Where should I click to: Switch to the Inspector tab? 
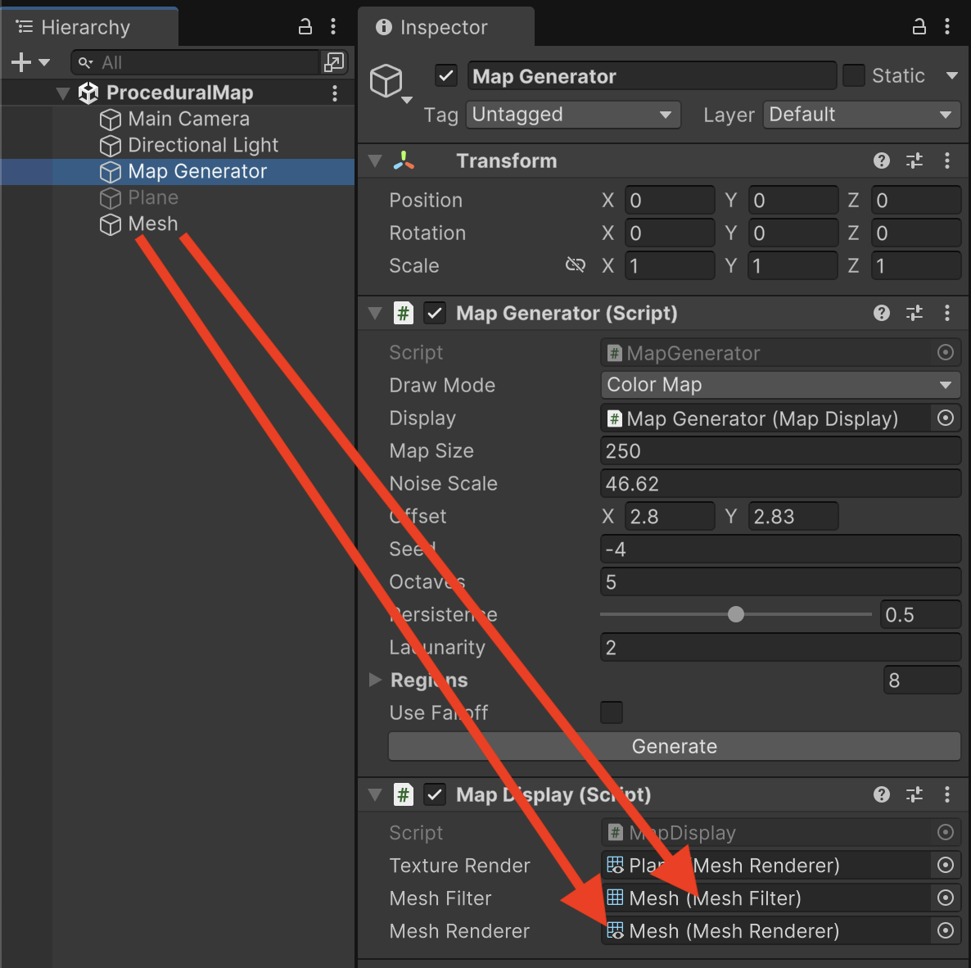pos(445,27)
